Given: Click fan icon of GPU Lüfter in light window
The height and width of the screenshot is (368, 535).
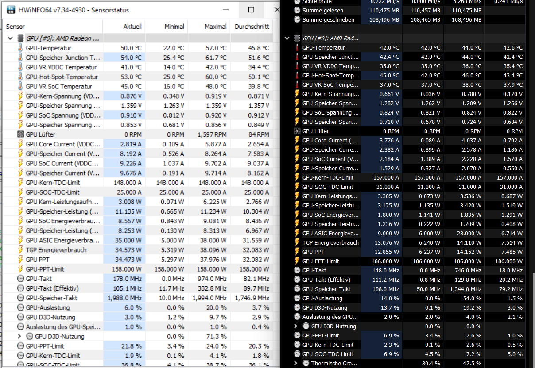Looking at the screenshot, I should click(20, 134).
